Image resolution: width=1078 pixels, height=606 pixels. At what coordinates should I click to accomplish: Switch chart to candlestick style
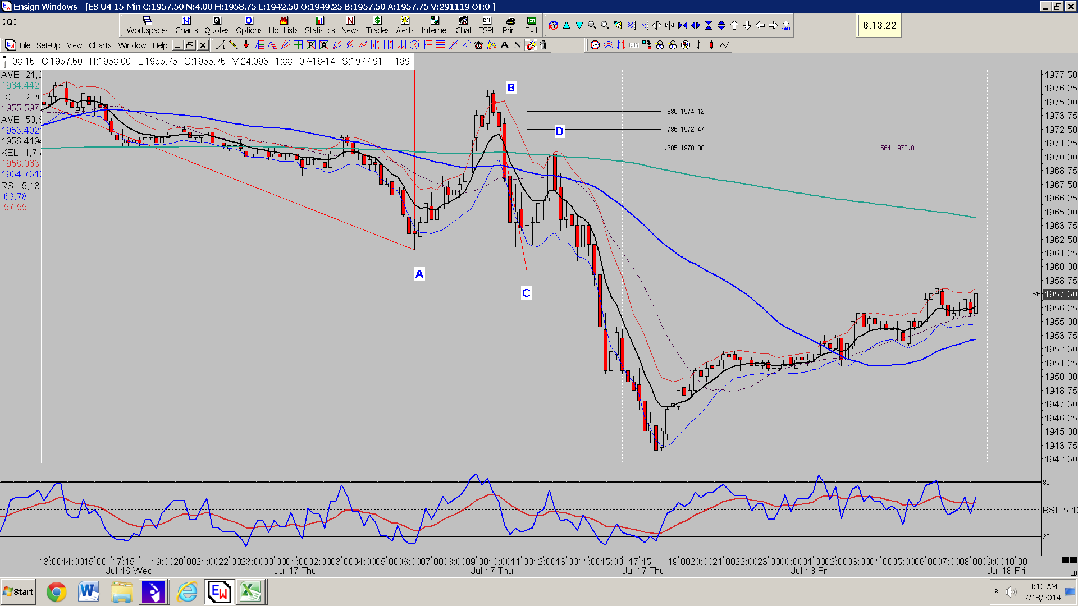pyautogui.click(x=711, y=45)
